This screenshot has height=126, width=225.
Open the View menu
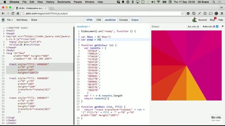[x=40, y=2]
